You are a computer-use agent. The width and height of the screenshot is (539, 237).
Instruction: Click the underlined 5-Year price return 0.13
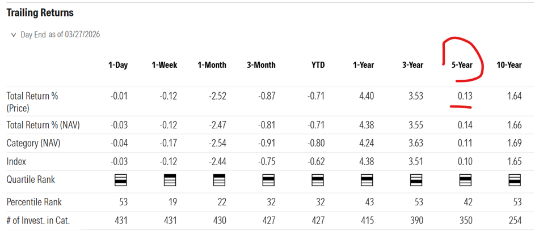click(465, 96)
